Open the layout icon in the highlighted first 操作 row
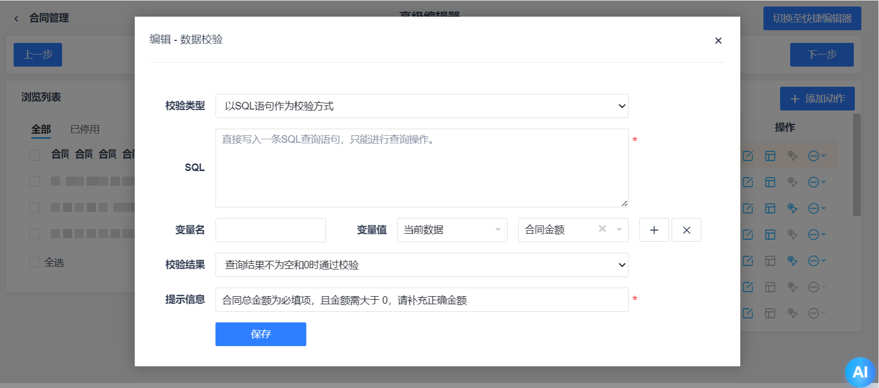 pyautogui.click(x=770, y=156)
